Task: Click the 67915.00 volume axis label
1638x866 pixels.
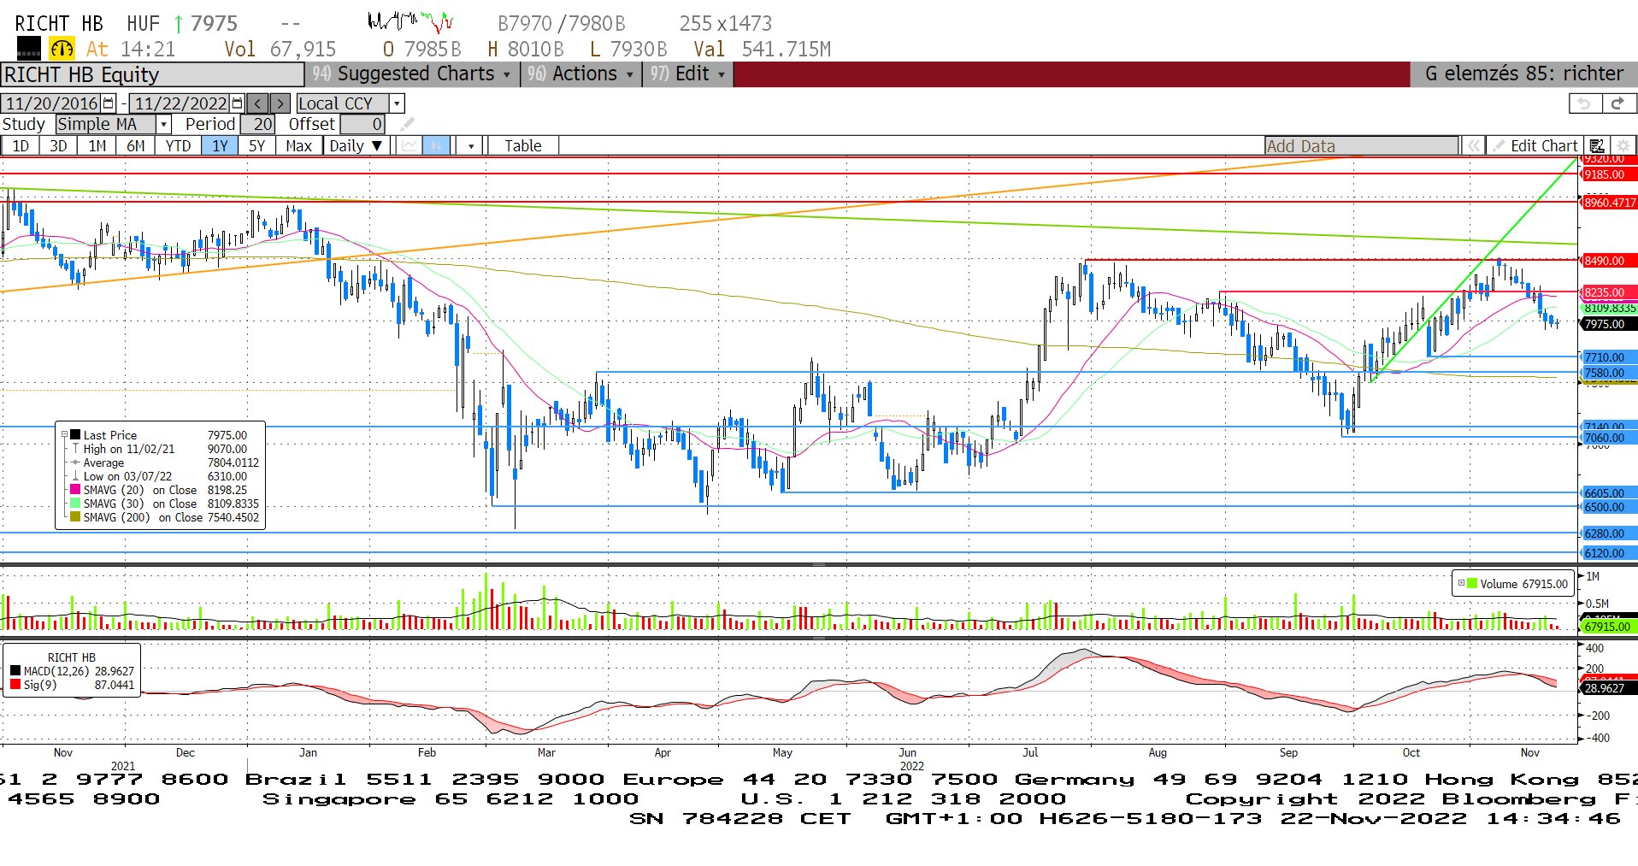Action: [1607, 626]
